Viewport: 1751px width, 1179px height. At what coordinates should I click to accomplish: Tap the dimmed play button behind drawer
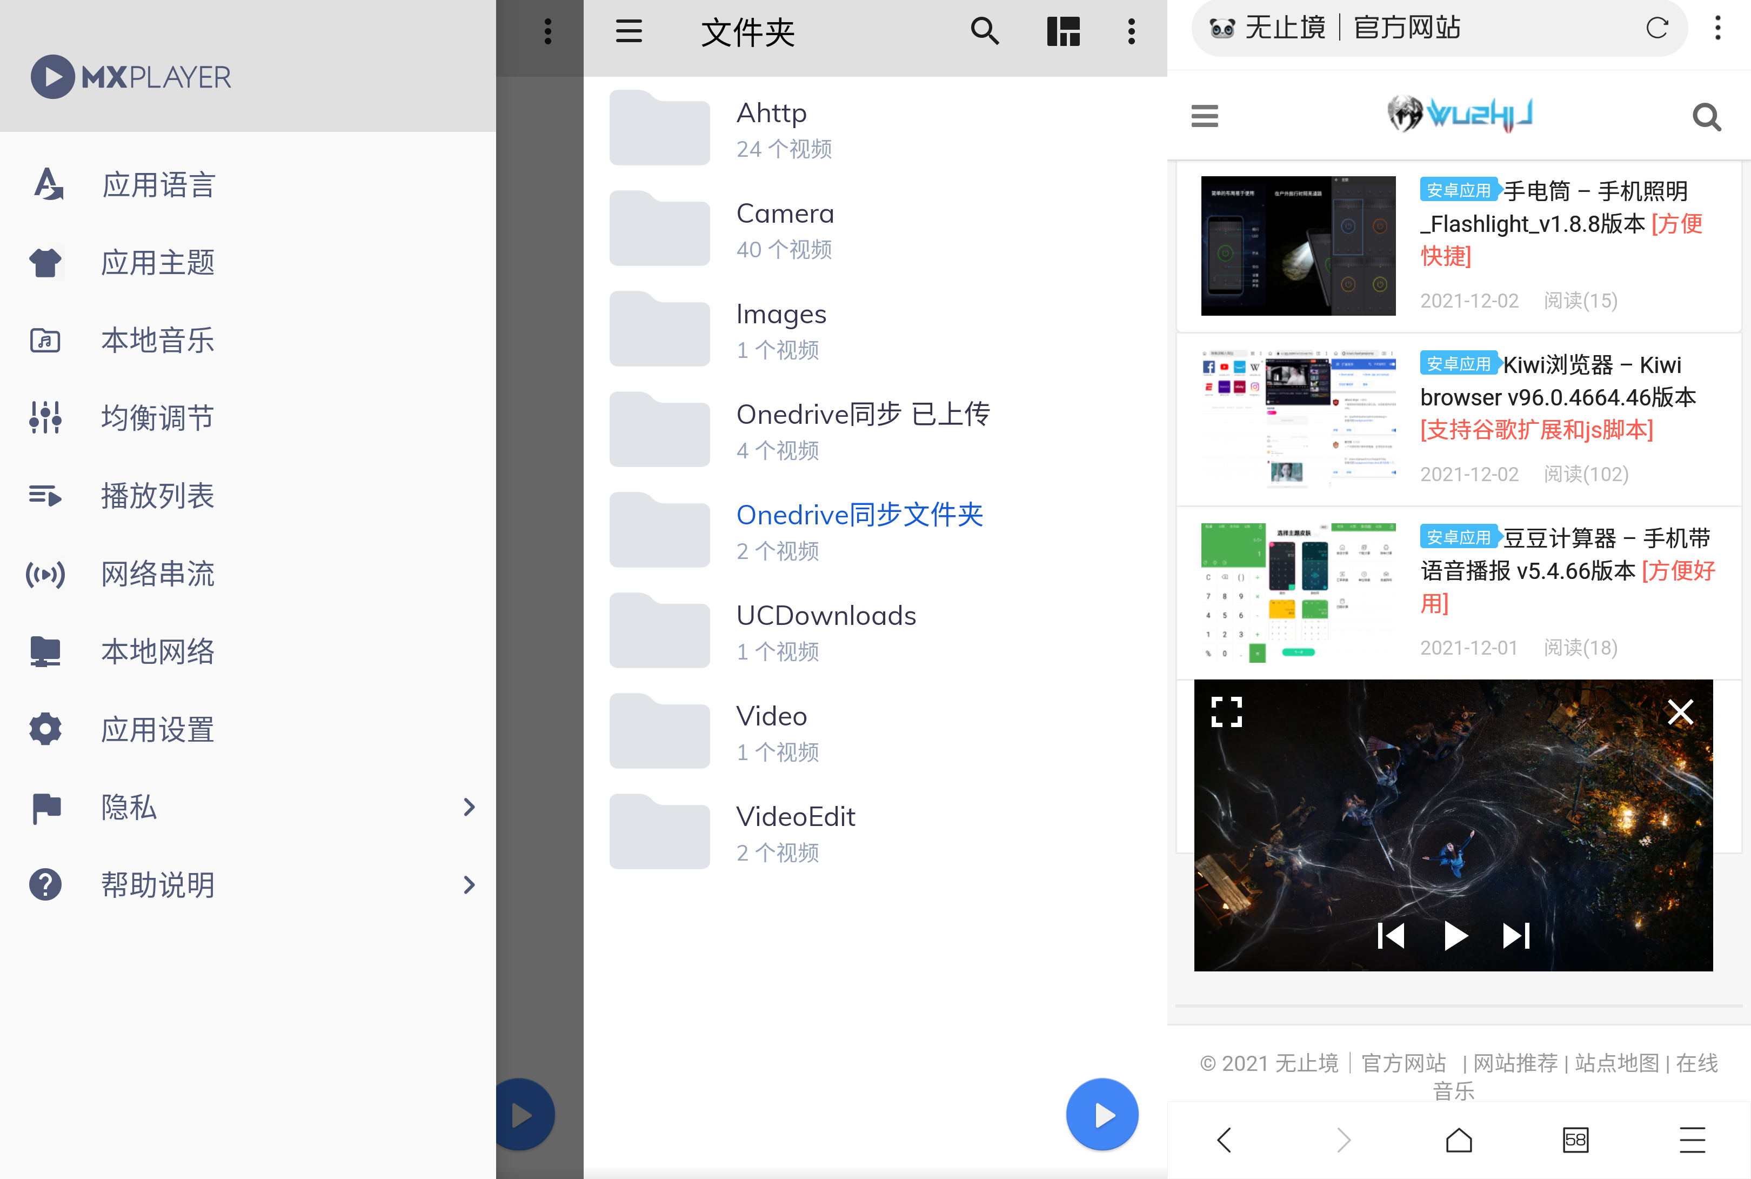(x=525, y=1114)
